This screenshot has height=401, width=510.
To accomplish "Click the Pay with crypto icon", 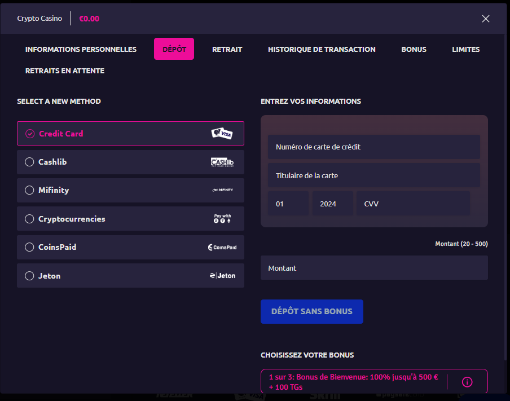I will (x=222, y=219).
